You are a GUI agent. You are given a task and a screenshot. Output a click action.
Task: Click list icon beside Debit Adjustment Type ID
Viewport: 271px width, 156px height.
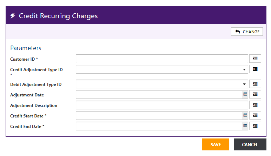tap(255, 84)
